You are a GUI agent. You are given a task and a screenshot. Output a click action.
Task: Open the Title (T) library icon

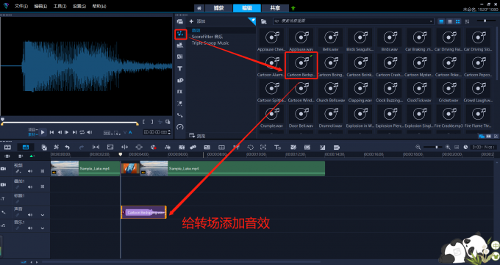(x=180, y=68)
